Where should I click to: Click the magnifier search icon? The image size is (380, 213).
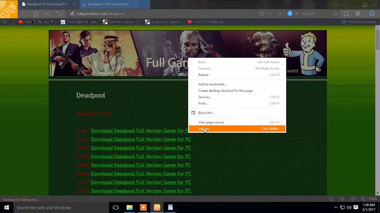tap(335, 14)
